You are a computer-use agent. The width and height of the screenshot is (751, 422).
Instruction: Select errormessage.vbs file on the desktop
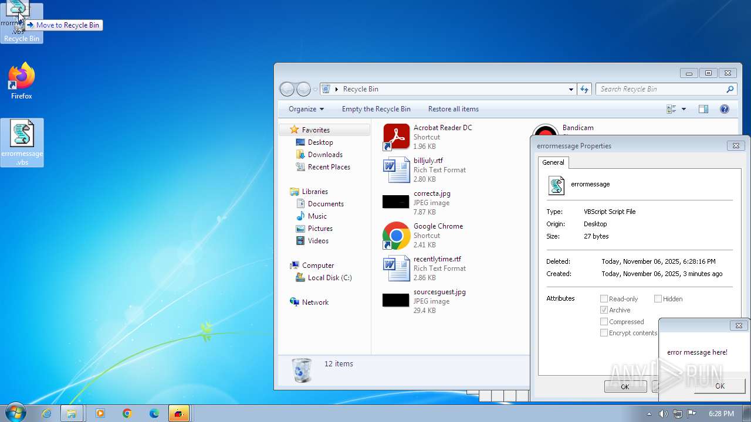pyautogui.click(x=22, y=142)
